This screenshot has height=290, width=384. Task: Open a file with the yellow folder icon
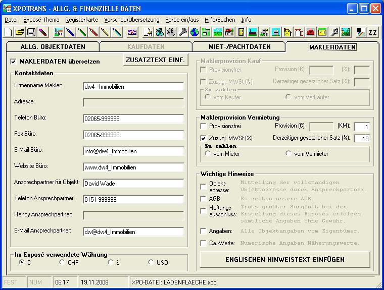point(20,32)
